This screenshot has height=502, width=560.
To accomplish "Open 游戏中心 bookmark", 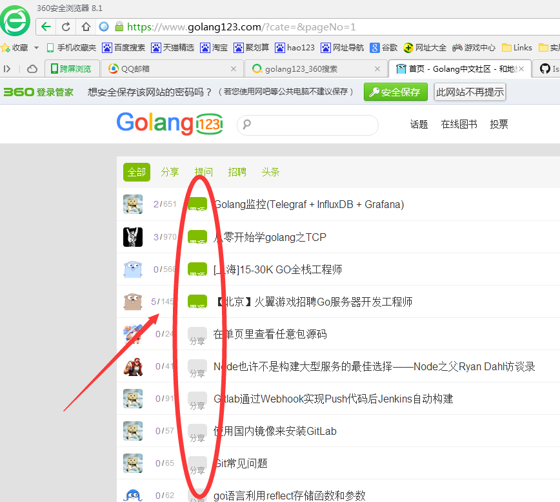I will coord(474,48).
